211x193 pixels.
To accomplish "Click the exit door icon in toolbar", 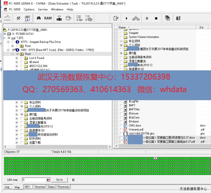I will pyautogui.click(x=178, y=18).
